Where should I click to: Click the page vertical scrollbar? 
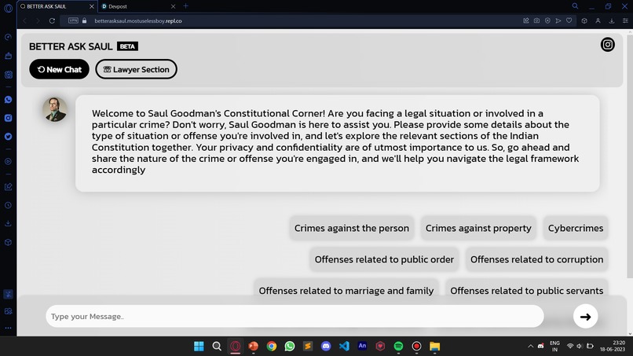tap(630, 157)
